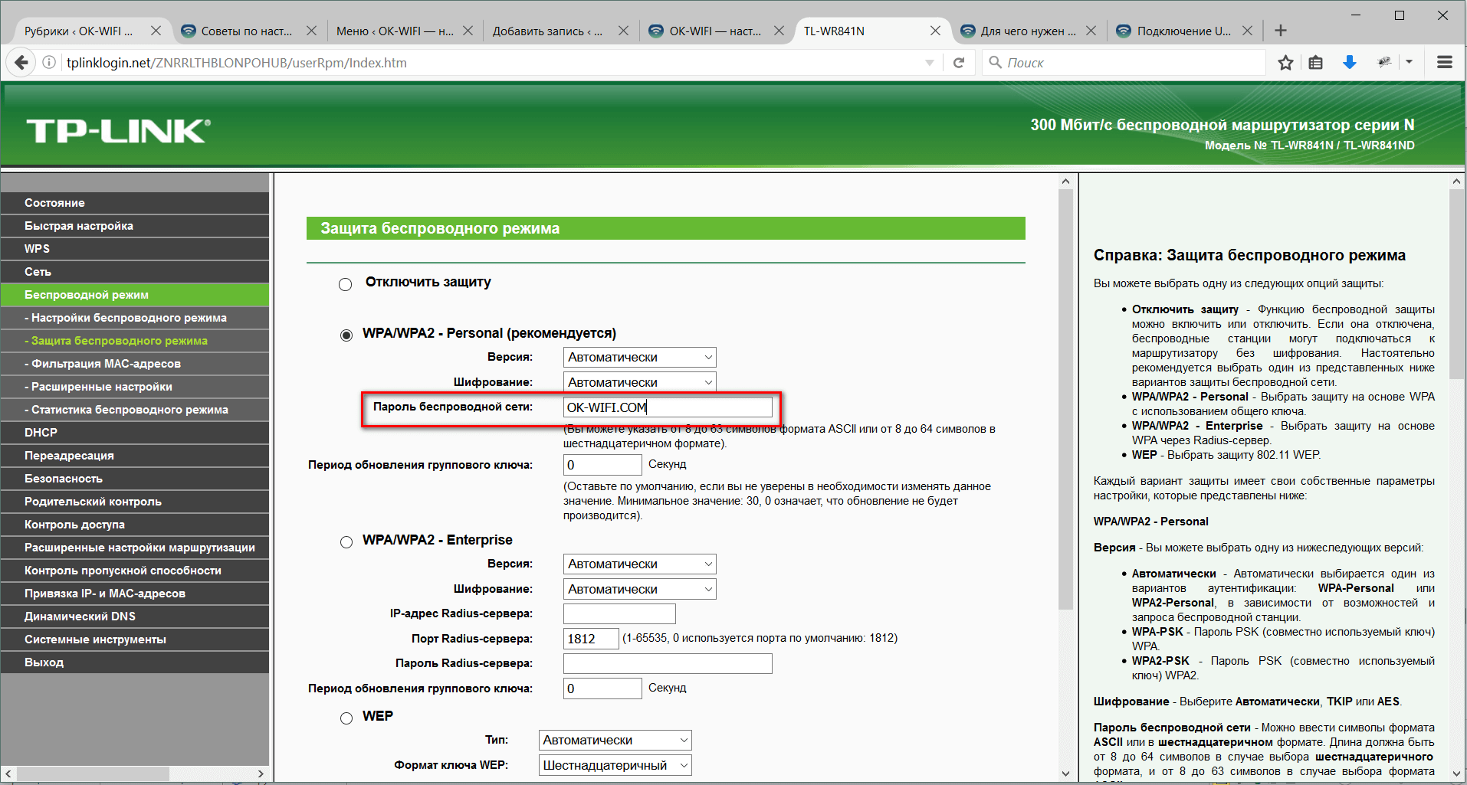
Task: Click the main content vertical scrollbar
Action: [x=1065, y=398]
